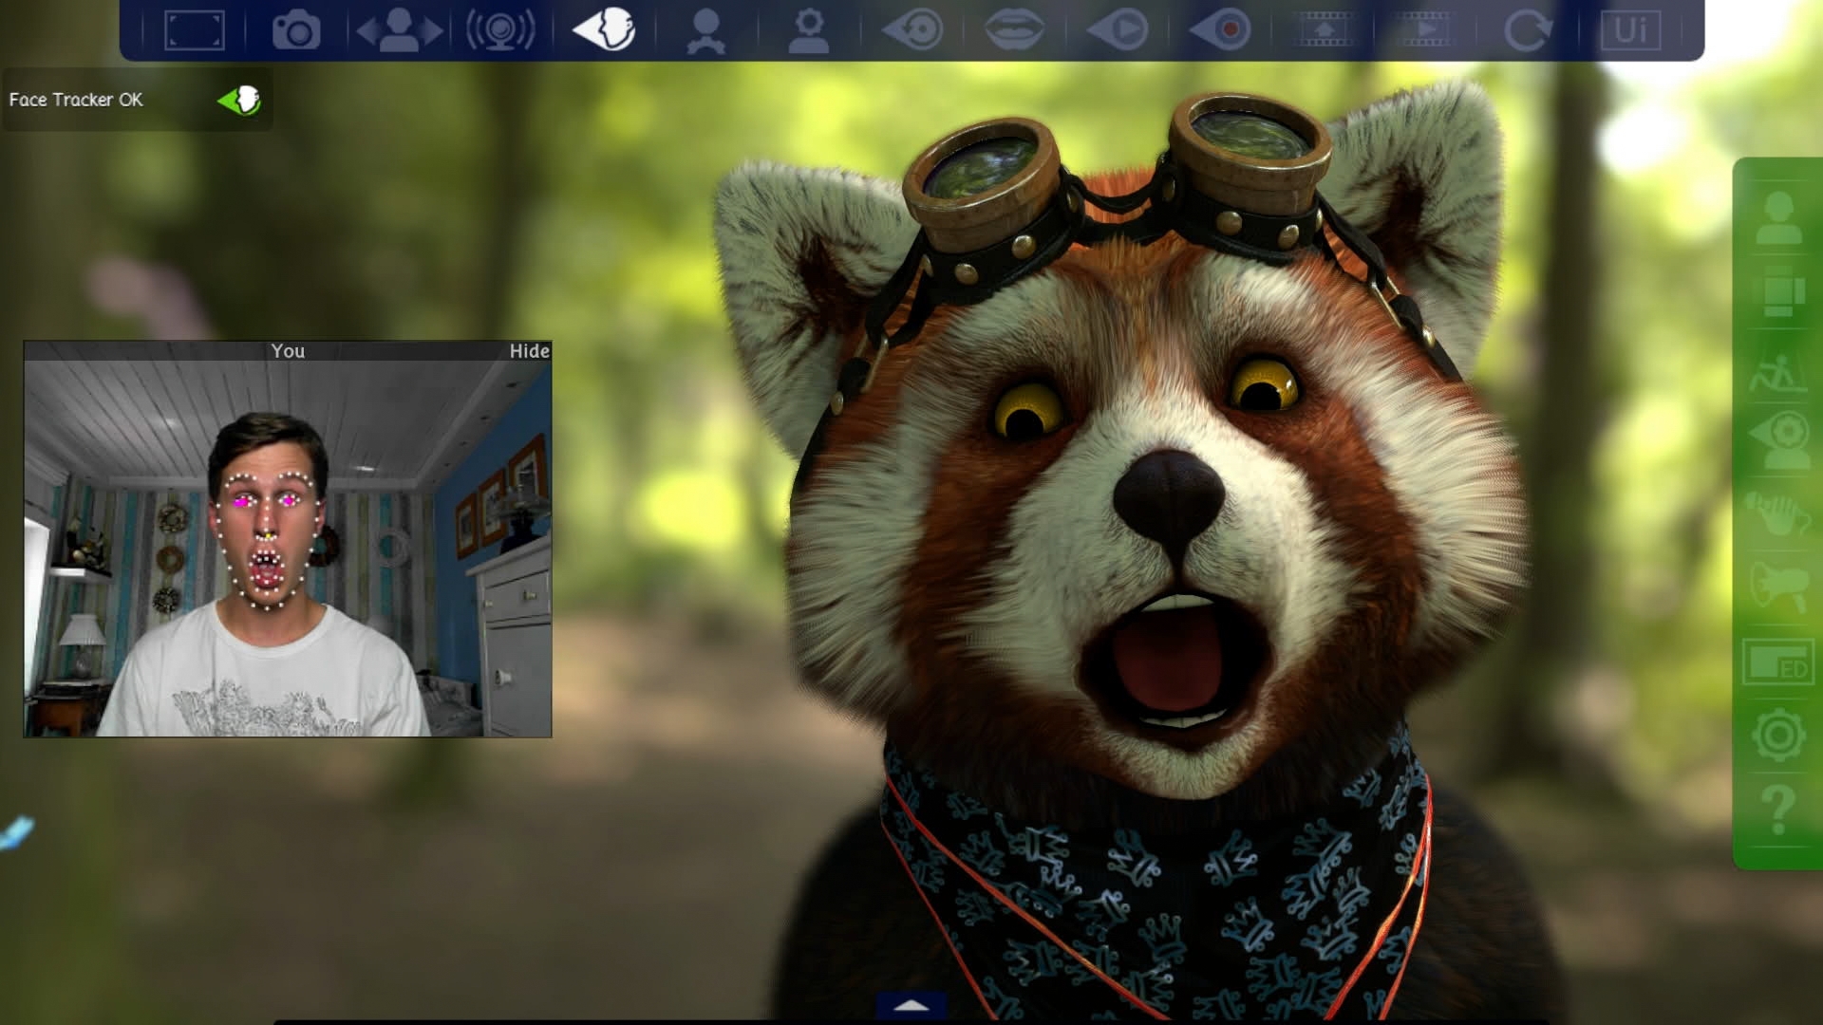1823x1025 pixels.
Task: Toggle webcam broadcast icon
Action: click(x=501, y=30)
